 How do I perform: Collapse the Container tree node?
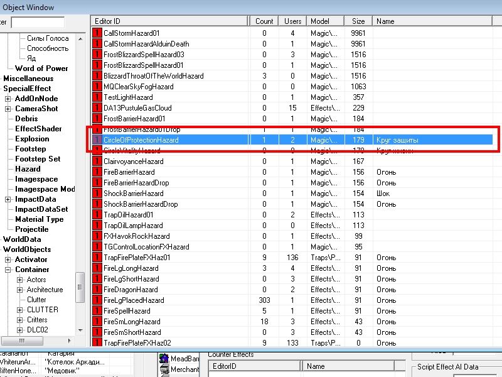[x=8, y=270]
